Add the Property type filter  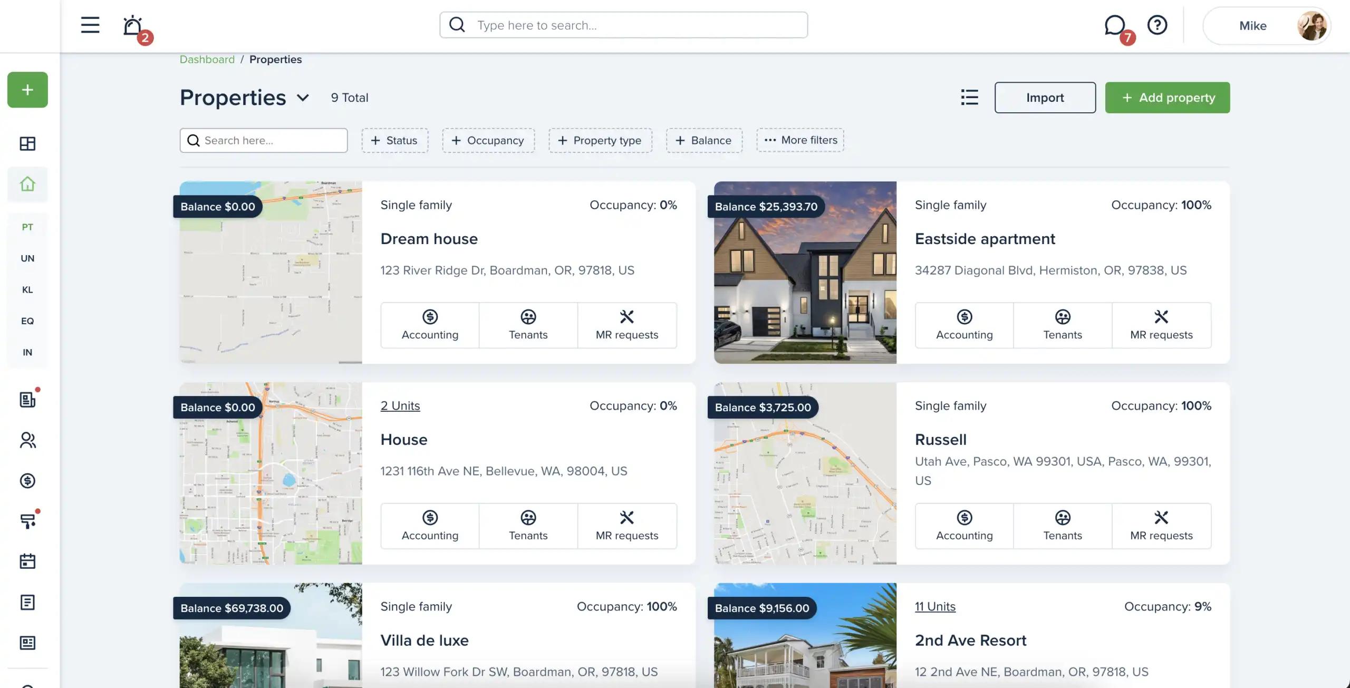coord(600,140)
